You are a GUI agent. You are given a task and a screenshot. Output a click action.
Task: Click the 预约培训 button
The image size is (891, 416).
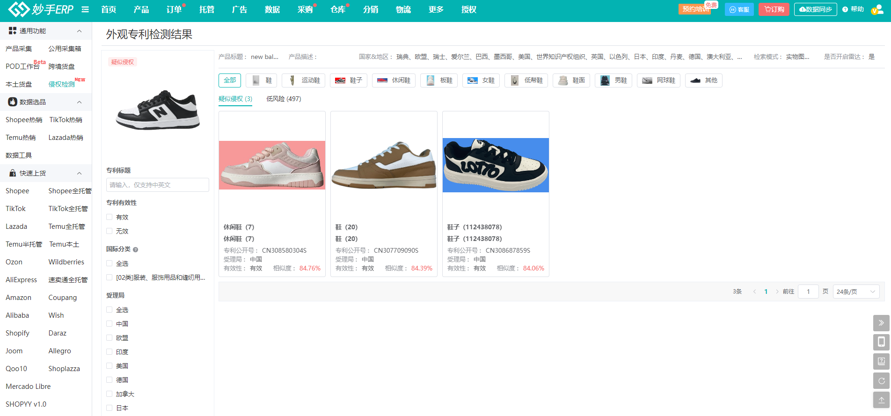(695, 9)
